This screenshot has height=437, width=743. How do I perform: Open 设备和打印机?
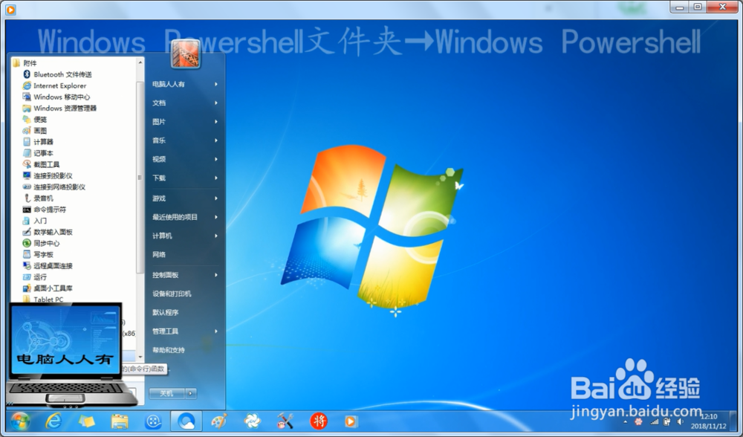click(172, 294)
